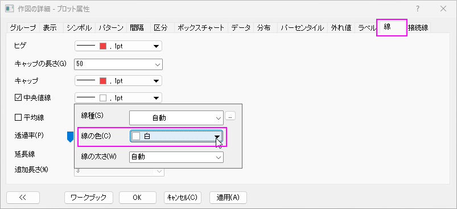Screen dimensions: 457x209
Task: Open the 中央値線 line style dropdown
Action: (x=118, y=98)
